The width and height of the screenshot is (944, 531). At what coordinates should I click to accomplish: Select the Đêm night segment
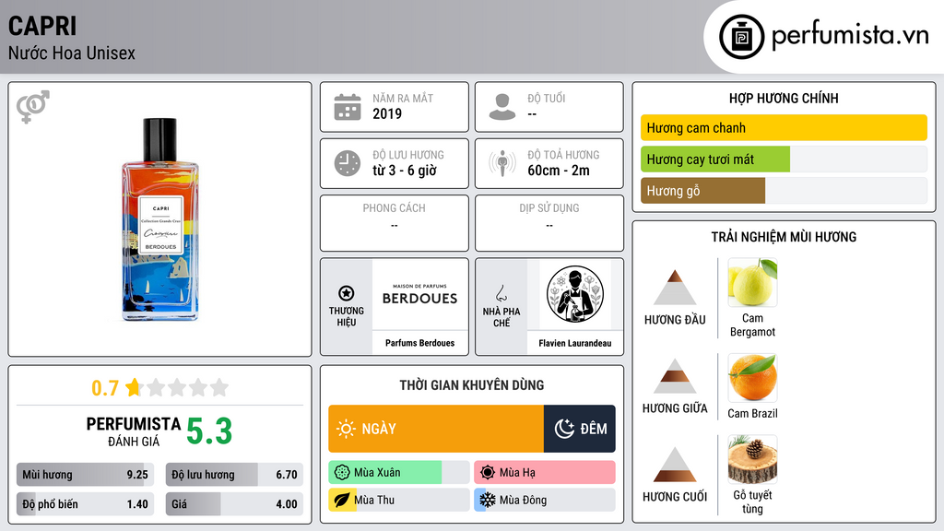[x=580, y=429]
